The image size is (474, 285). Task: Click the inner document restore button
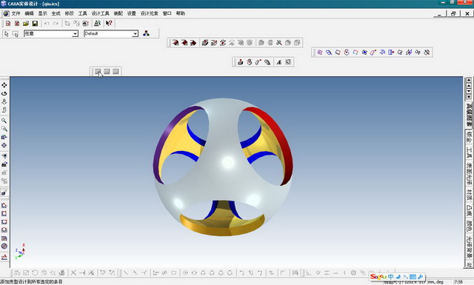[x=453, y=13]
